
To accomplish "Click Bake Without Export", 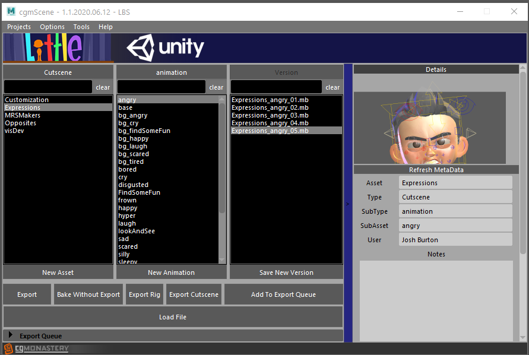I will 88,294.
